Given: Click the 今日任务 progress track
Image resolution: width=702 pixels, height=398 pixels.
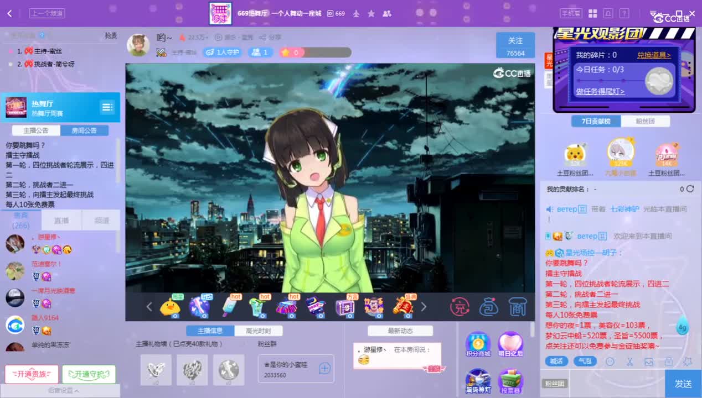Looking at the screenshot, I should 612,81.
